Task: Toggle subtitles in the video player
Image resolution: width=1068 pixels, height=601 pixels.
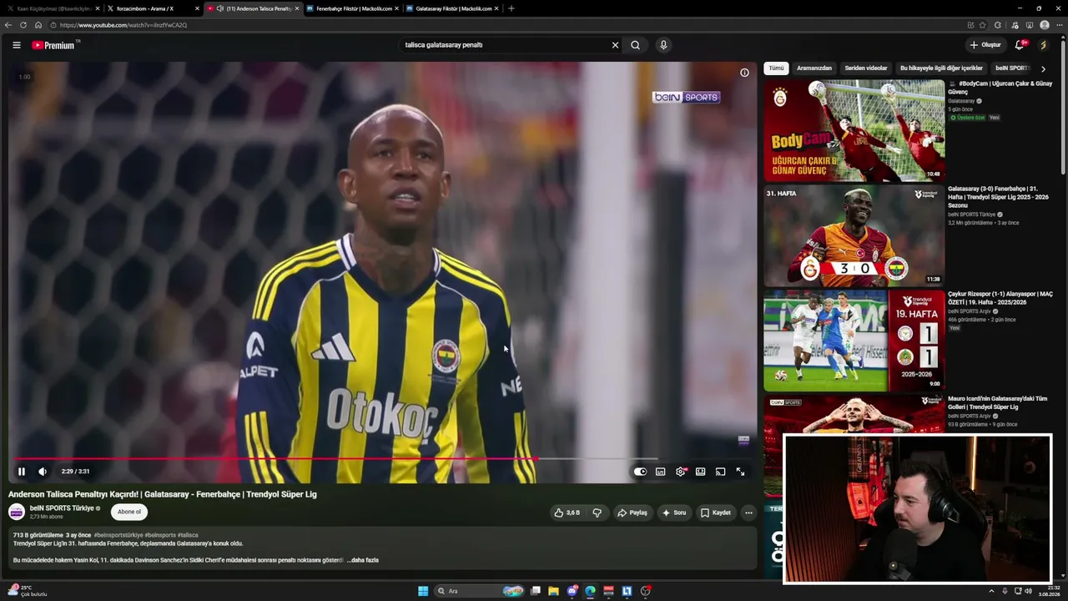Action: coord(660,472)
